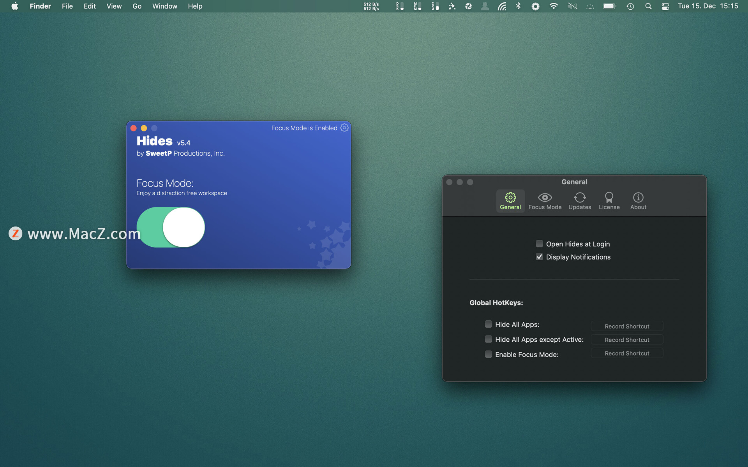The width and height of the screenshot is (748, 467).
Task: Check the Enable Focus Mode hotkey checkbox
Action: (488, 354)
